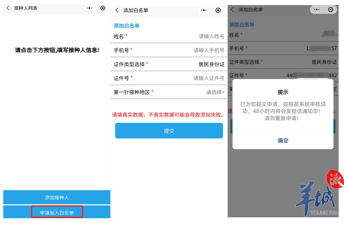This screenshot has width=344, height=226.
Task: Tap circle target icon on middle 添加白名单 screen
Action: click(x=218, y=10)
